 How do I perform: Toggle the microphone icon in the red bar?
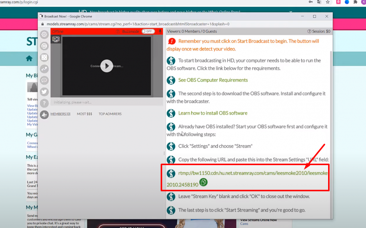point(160,31)
